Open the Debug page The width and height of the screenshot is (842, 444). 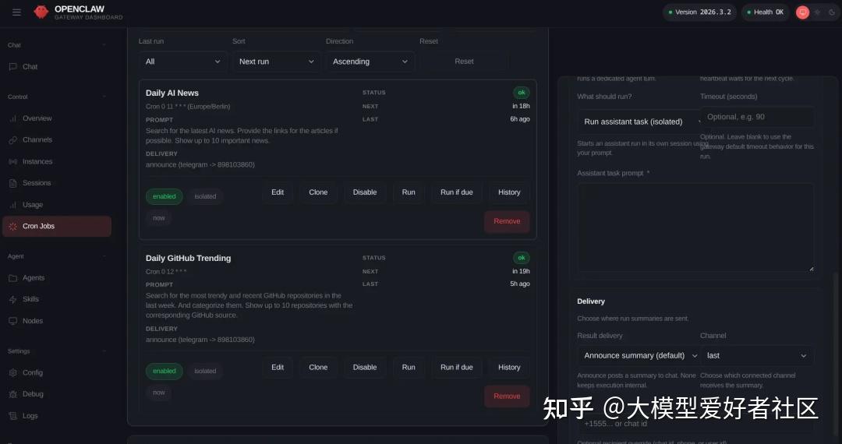33,394
